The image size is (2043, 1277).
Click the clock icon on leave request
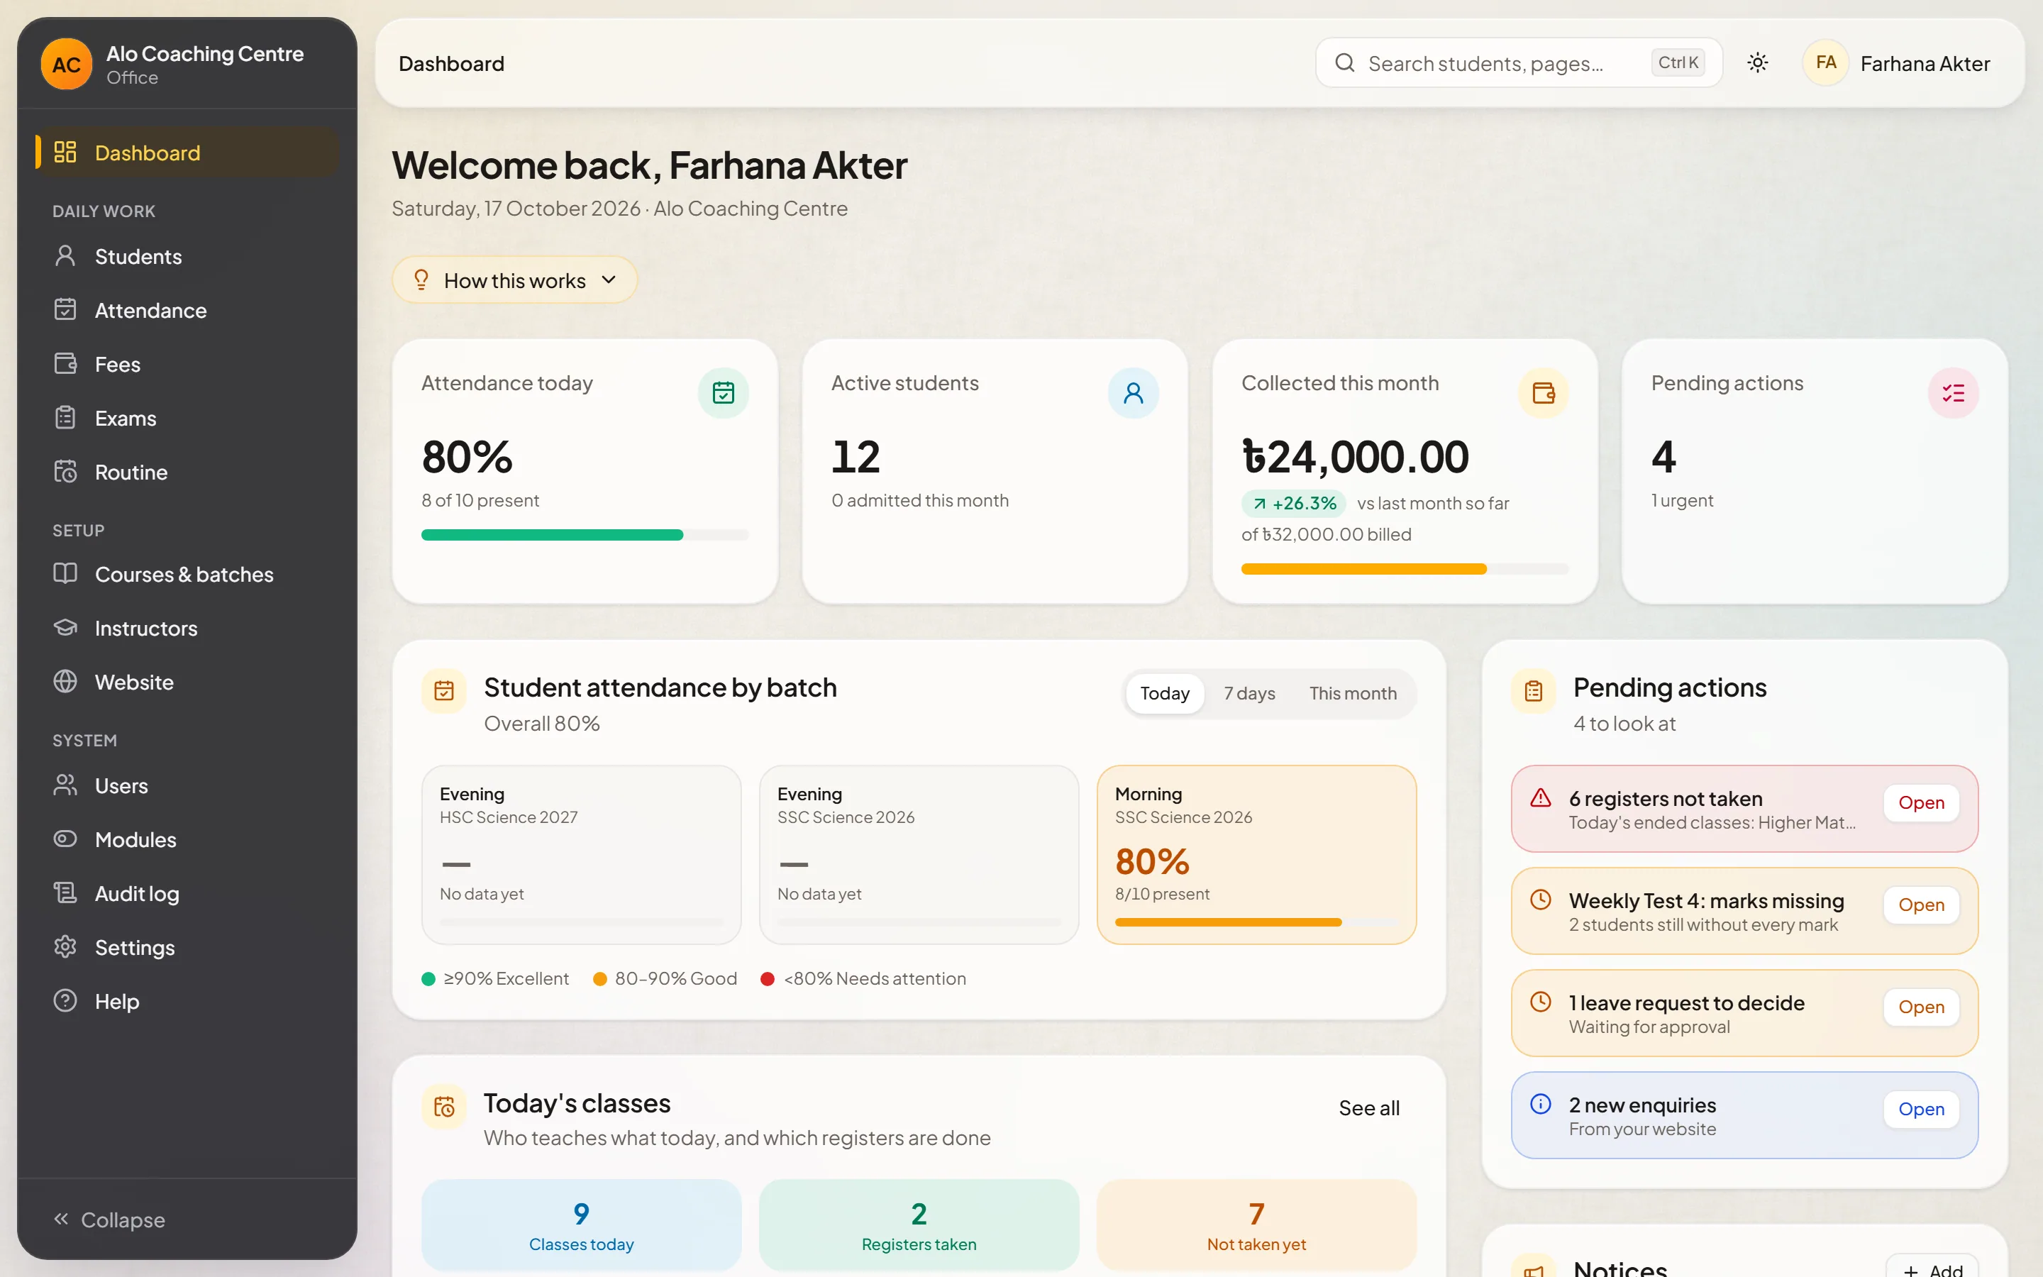click(x=1541, y=1002)
